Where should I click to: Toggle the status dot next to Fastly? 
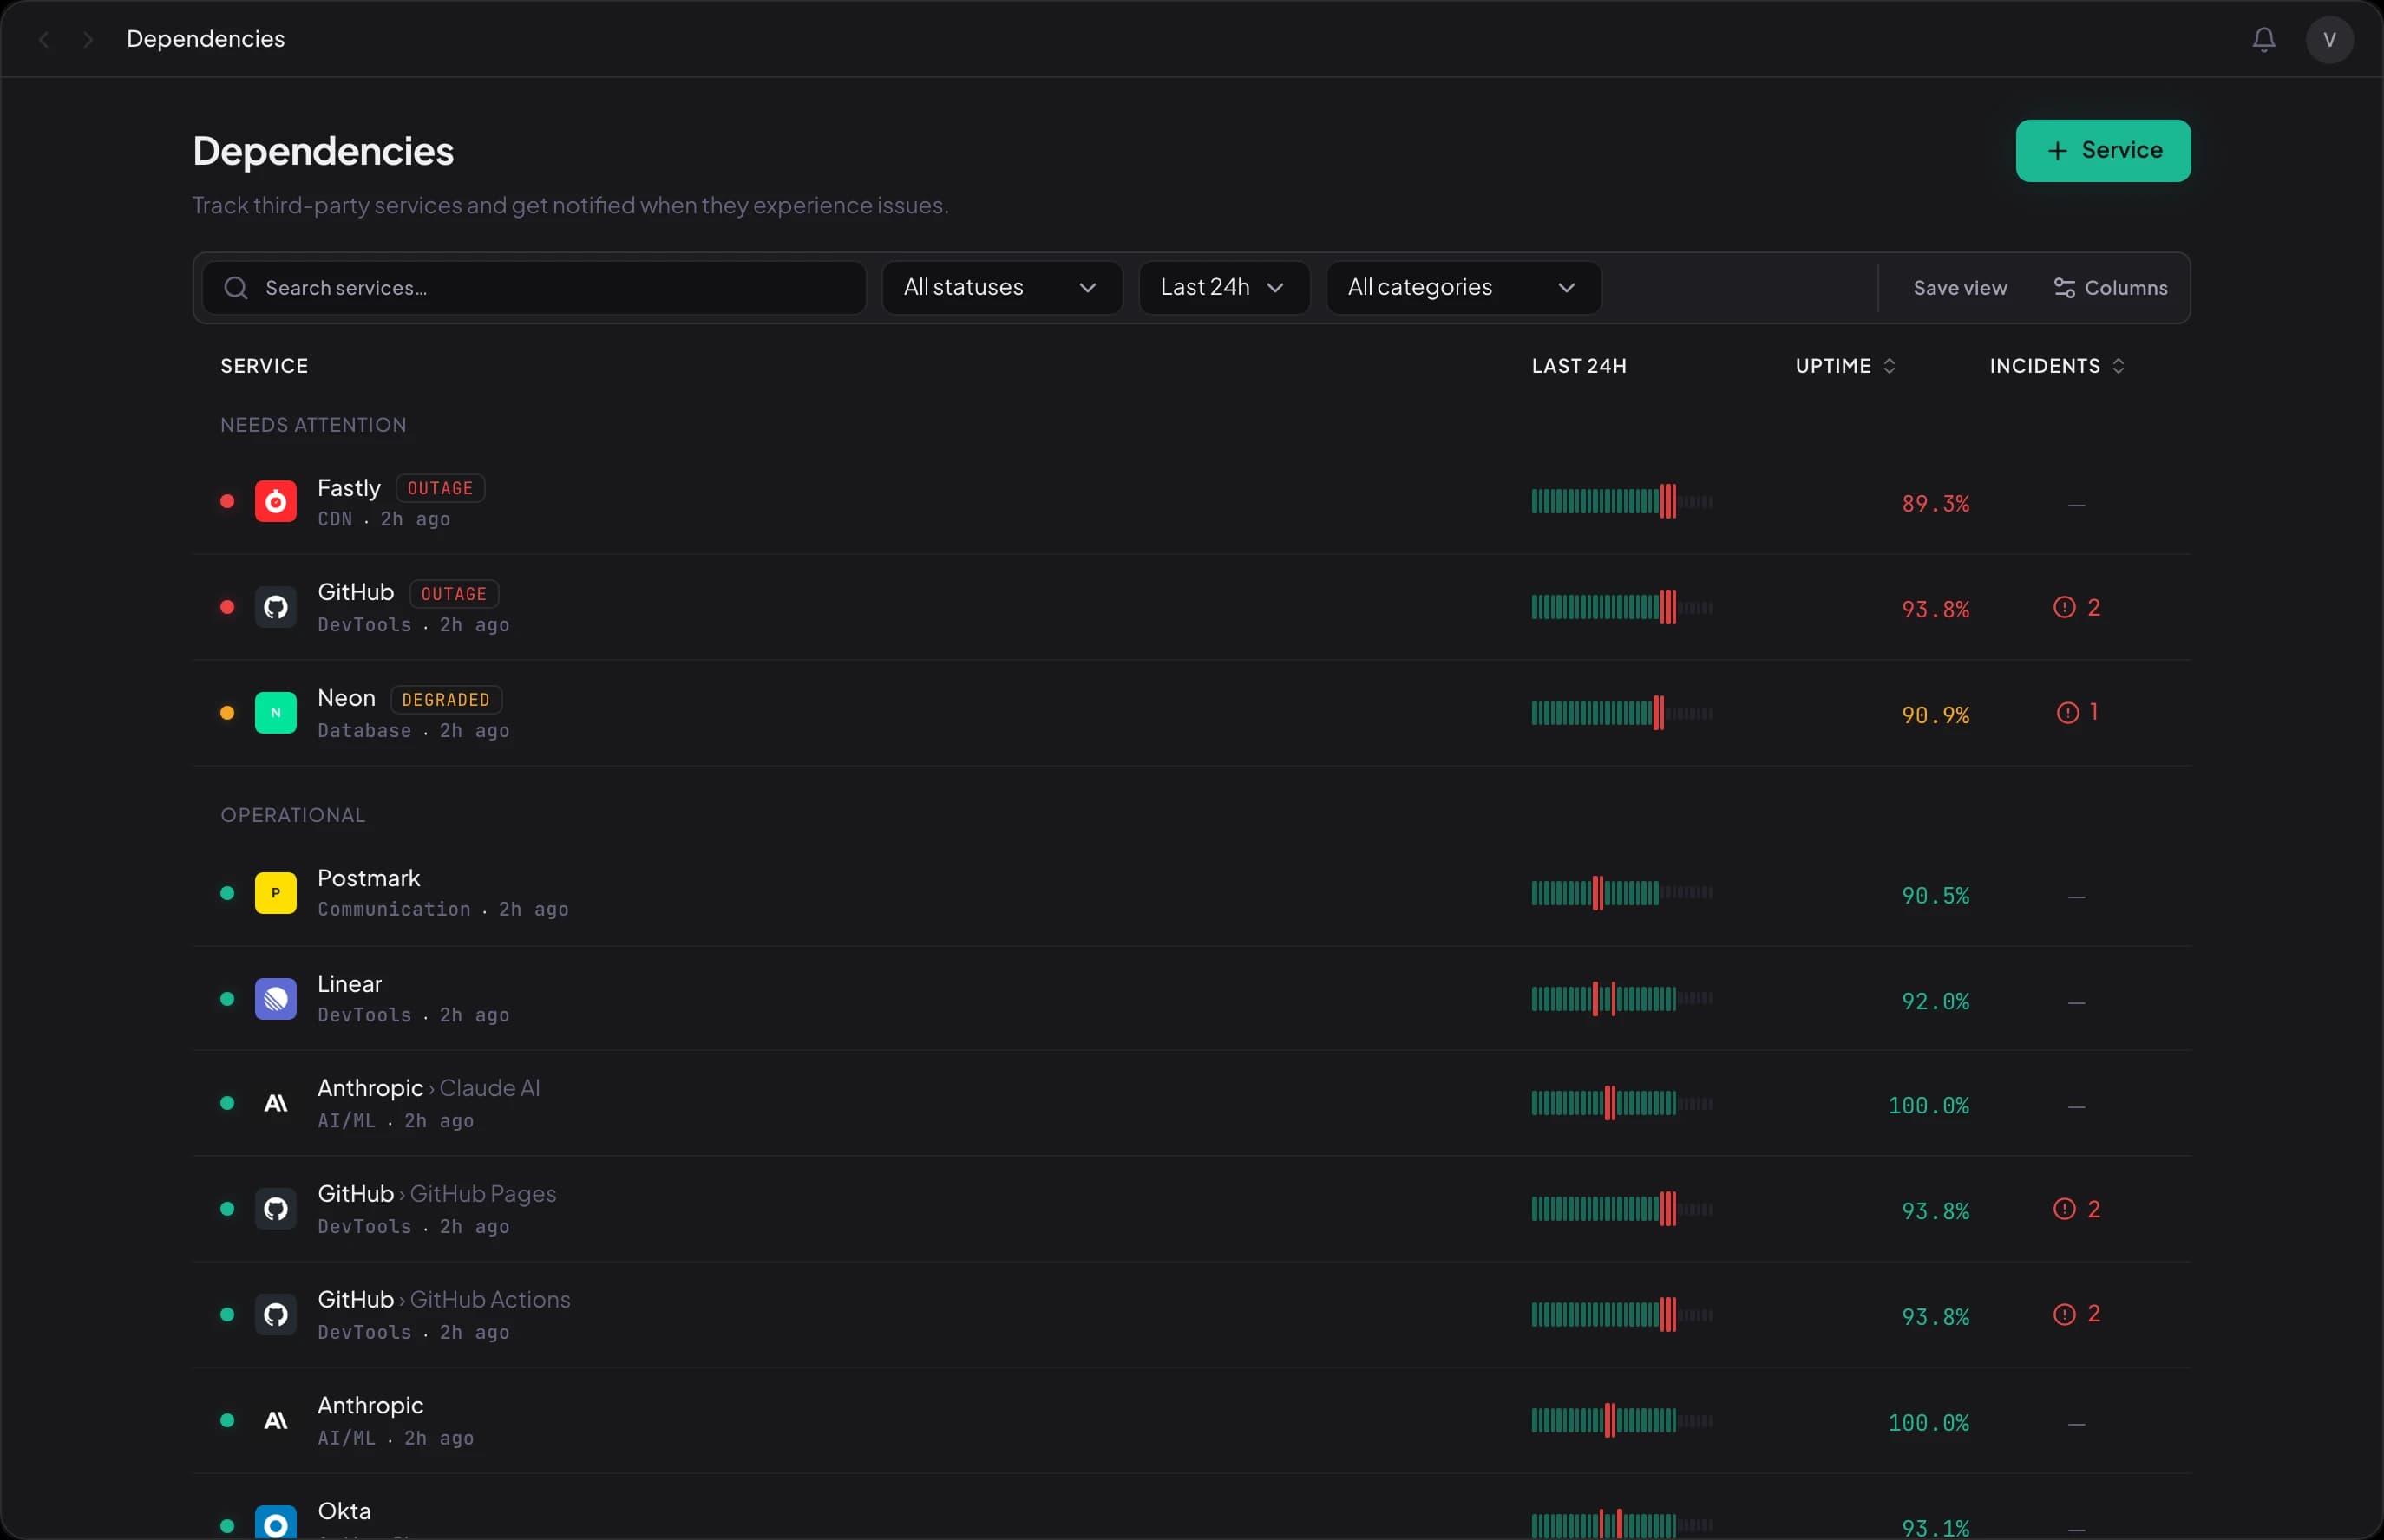pyautogui.click(x=226, y=501)
